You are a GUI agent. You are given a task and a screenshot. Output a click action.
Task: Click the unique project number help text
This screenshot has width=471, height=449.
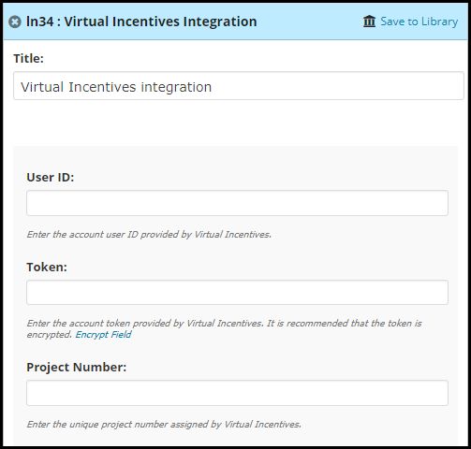(164, 425)
